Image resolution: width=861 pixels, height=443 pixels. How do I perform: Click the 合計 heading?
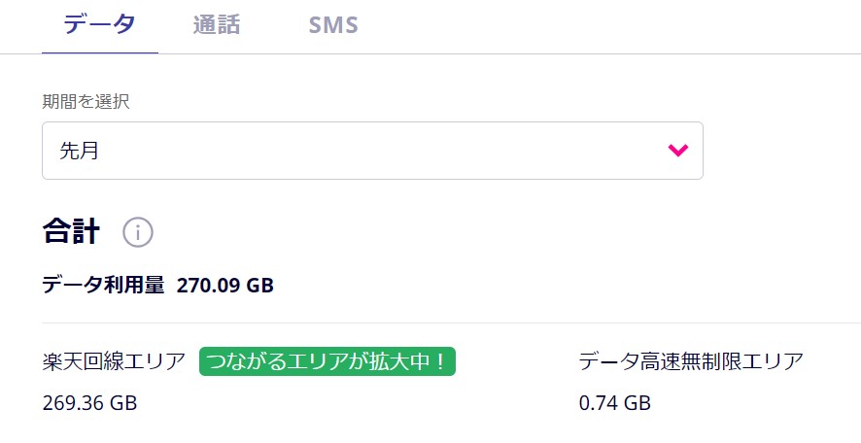(71, 231)
